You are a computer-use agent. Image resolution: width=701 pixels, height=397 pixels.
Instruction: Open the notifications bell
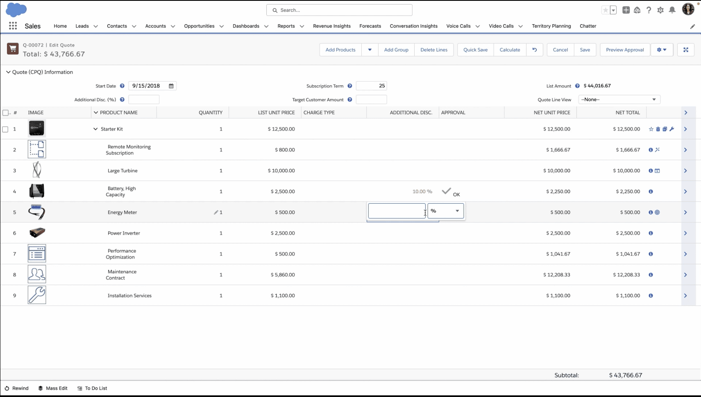pos(672,10)
